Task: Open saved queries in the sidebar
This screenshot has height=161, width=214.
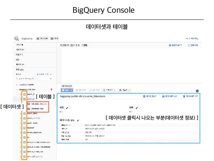Action: (20, 49)
